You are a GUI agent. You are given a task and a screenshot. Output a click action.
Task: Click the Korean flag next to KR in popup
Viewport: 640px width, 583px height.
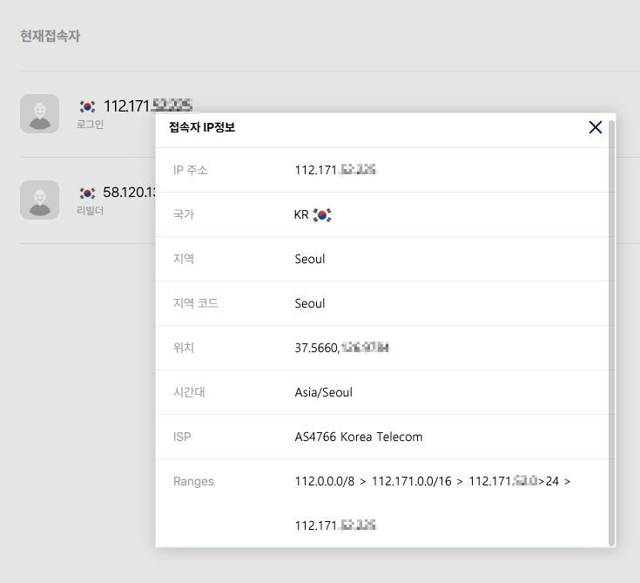[x=323, y=214]
